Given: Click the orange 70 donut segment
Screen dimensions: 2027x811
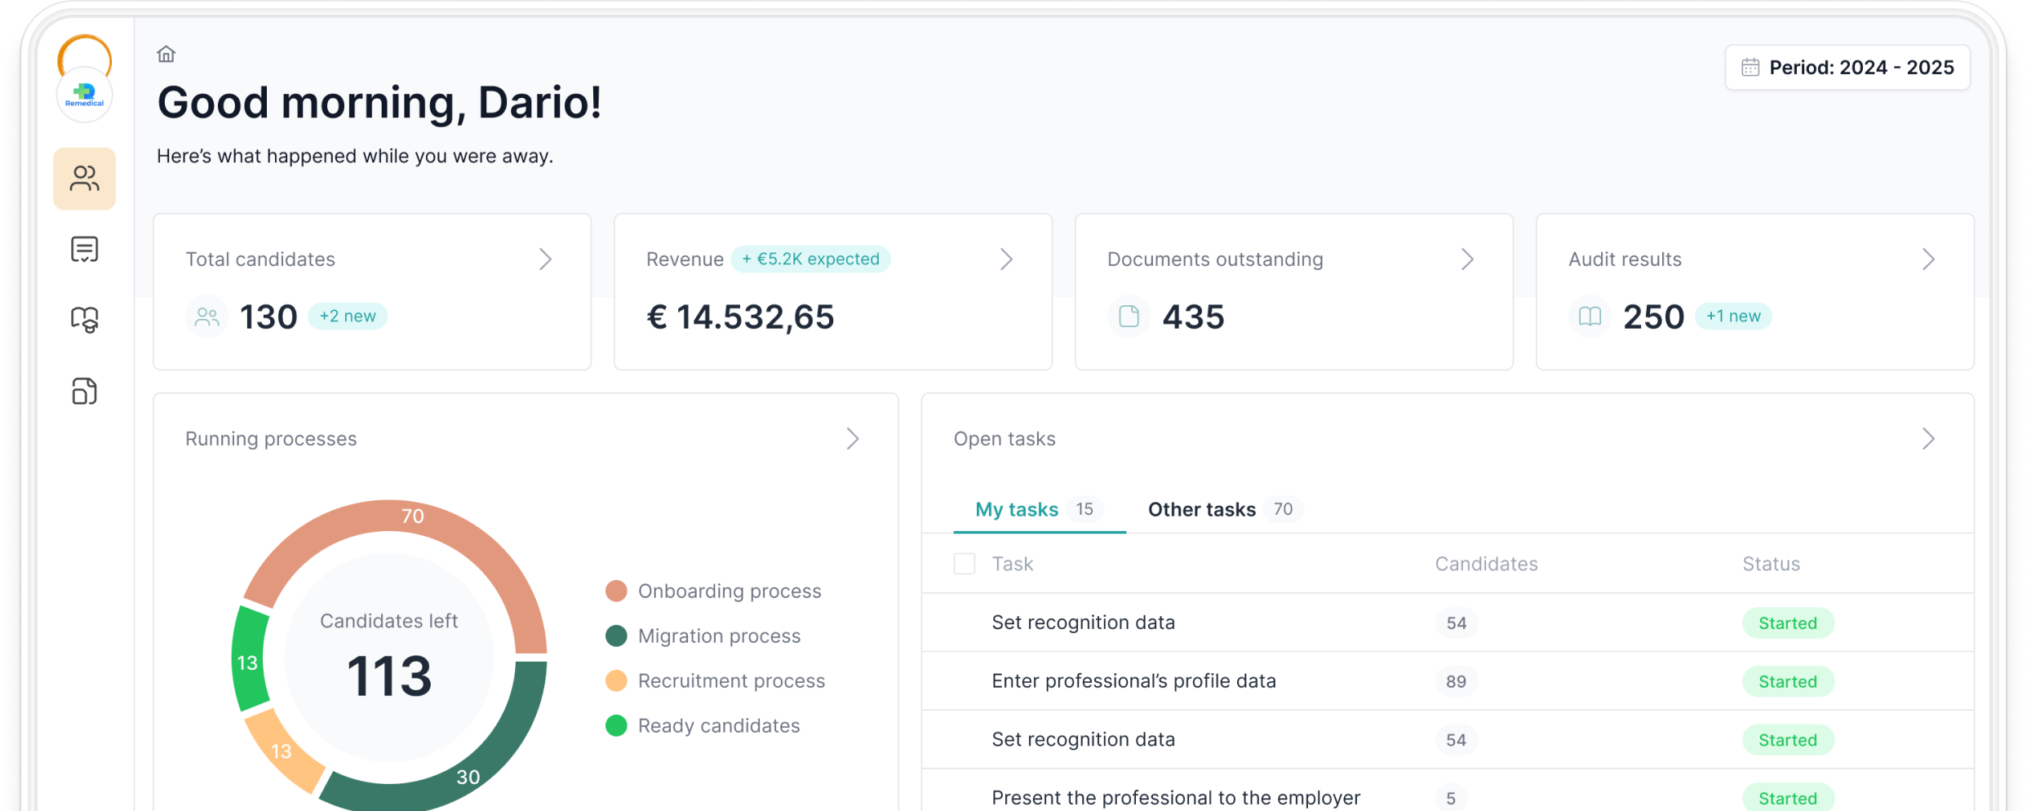Looking at the screenshot, I should (x=413, y=516).
